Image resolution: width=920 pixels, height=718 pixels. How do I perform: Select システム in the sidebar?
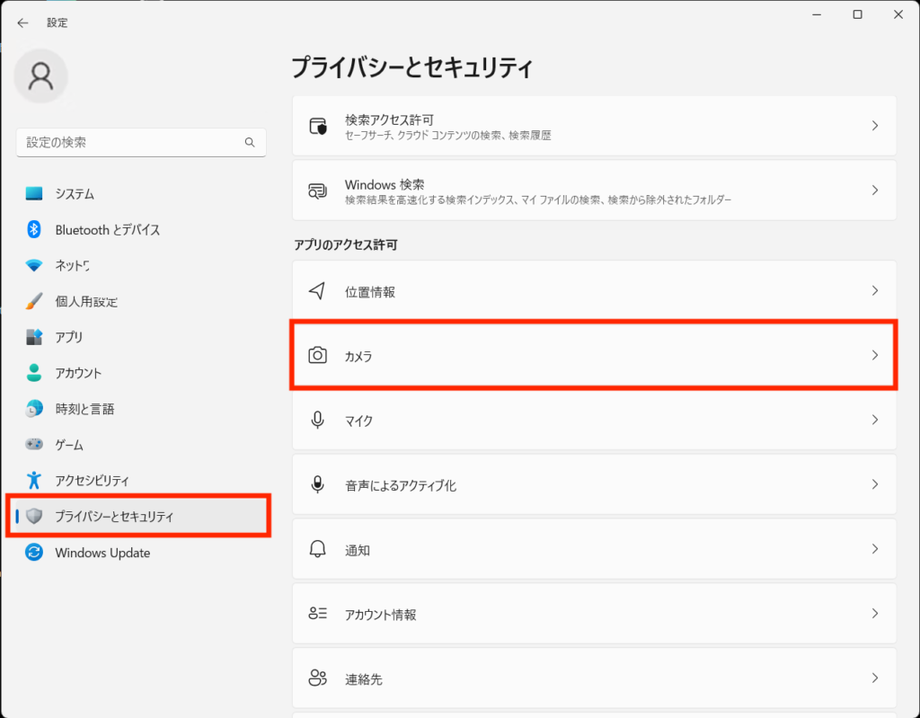click(75, 194)
